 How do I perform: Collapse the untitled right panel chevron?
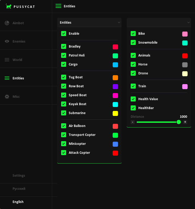pos(188,23)
